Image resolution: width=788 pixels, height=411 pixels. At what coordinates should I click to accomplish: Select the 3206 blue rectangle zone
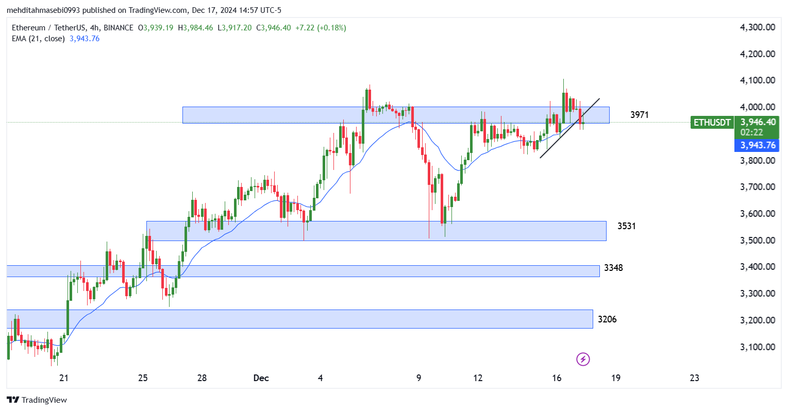[x=299, y=319]
